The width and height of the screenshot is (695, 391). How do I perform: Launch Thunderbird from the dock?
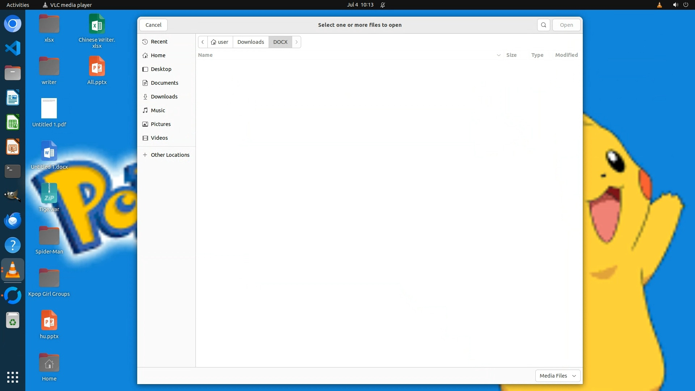[x=13, y=220]
